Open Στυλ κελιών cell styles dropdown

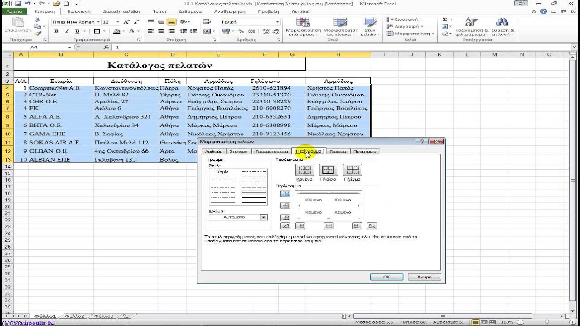(369, 27)
